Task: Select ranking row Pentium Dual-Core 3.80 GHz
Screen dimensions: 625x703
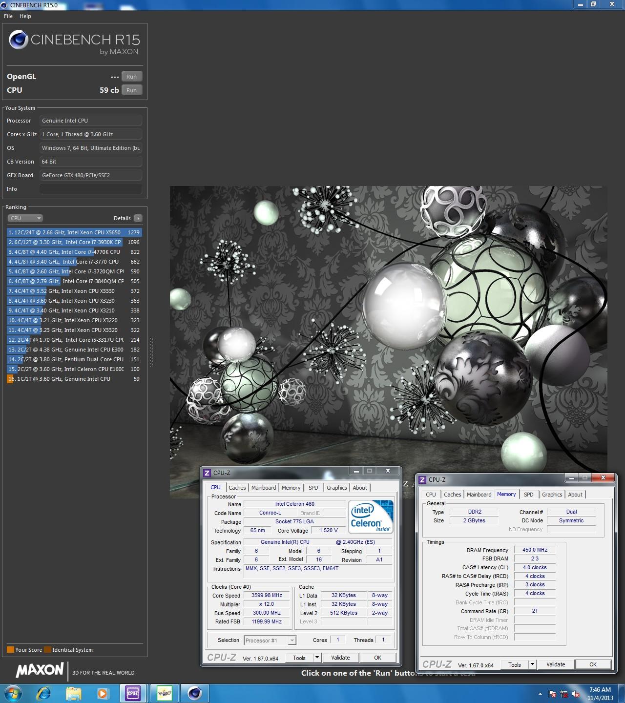Action: pyautogui.click(x=74, y=359)
